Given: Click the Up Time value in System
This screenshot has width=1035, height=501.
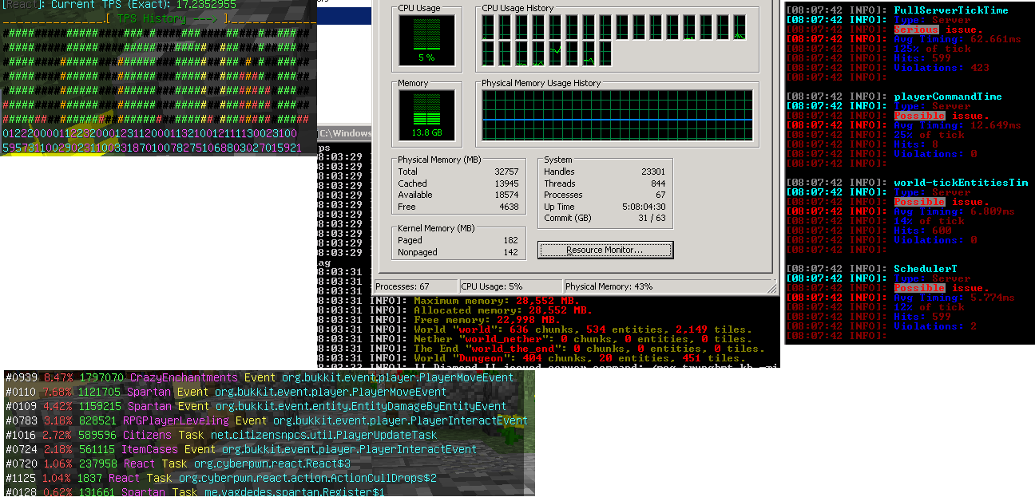Looking at the screenshot, I should tap(648, 207).
